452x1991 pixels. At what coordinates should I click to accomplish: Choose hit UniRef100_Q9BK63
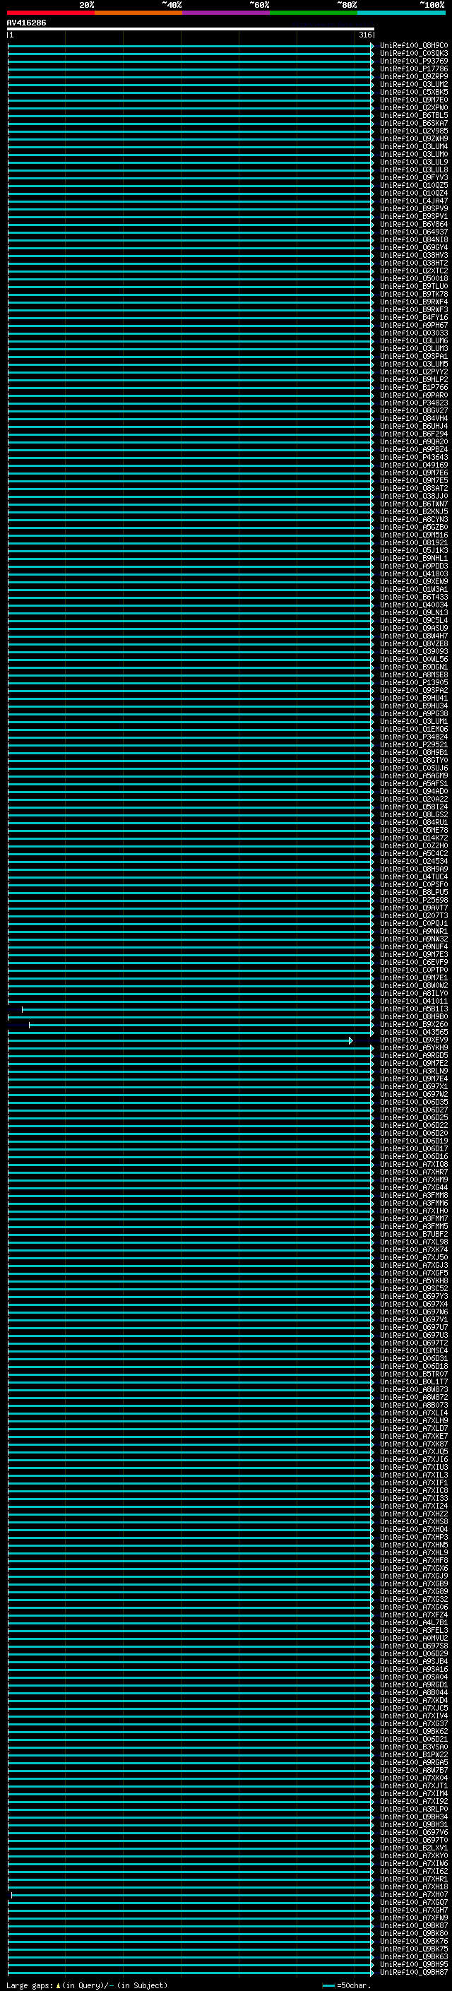click(x=414, y=1956)
